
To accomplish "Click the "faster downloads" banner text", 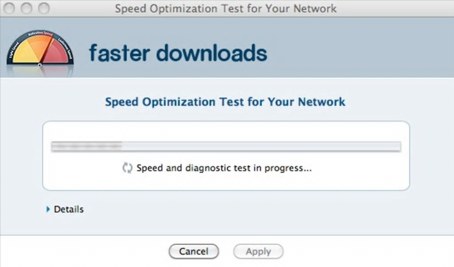I will coord(178,53).
